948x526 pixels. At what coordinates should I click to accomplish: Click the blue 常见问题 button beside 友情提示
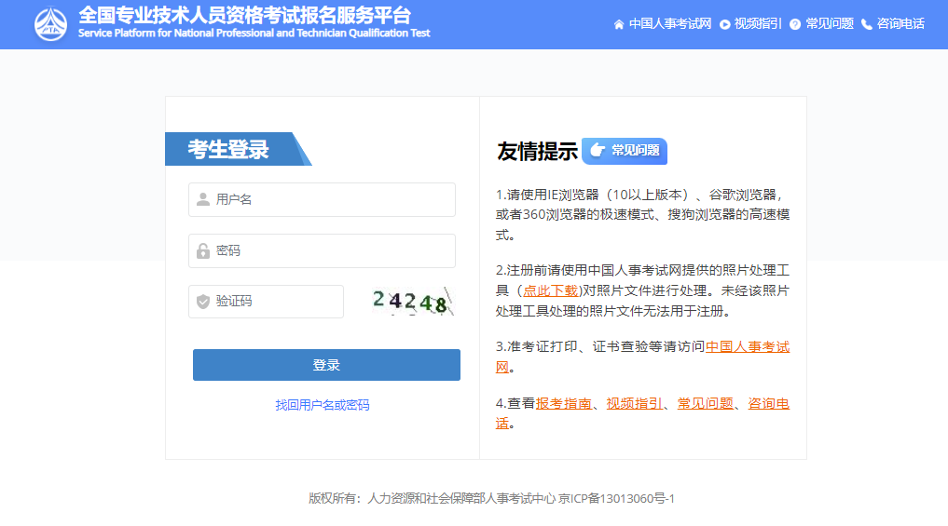[x=625, y=151]
